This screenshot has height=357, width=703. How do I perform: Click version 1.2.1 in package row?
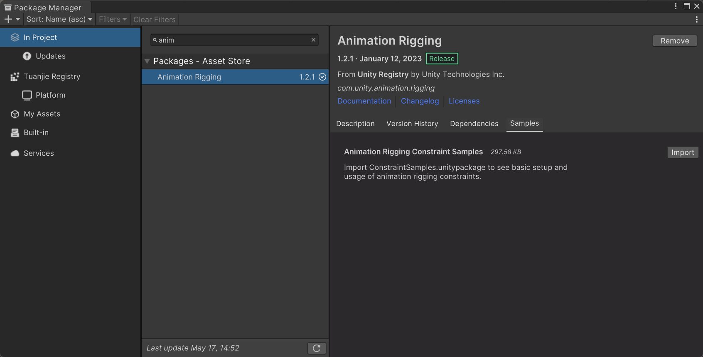(x=307, y=77)
